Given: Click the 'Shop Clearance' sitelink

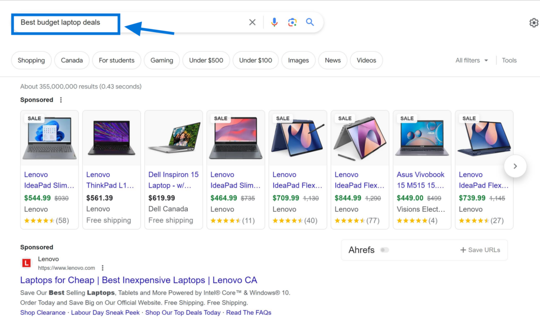Looking at the screenshot, I should click(43, 312).
